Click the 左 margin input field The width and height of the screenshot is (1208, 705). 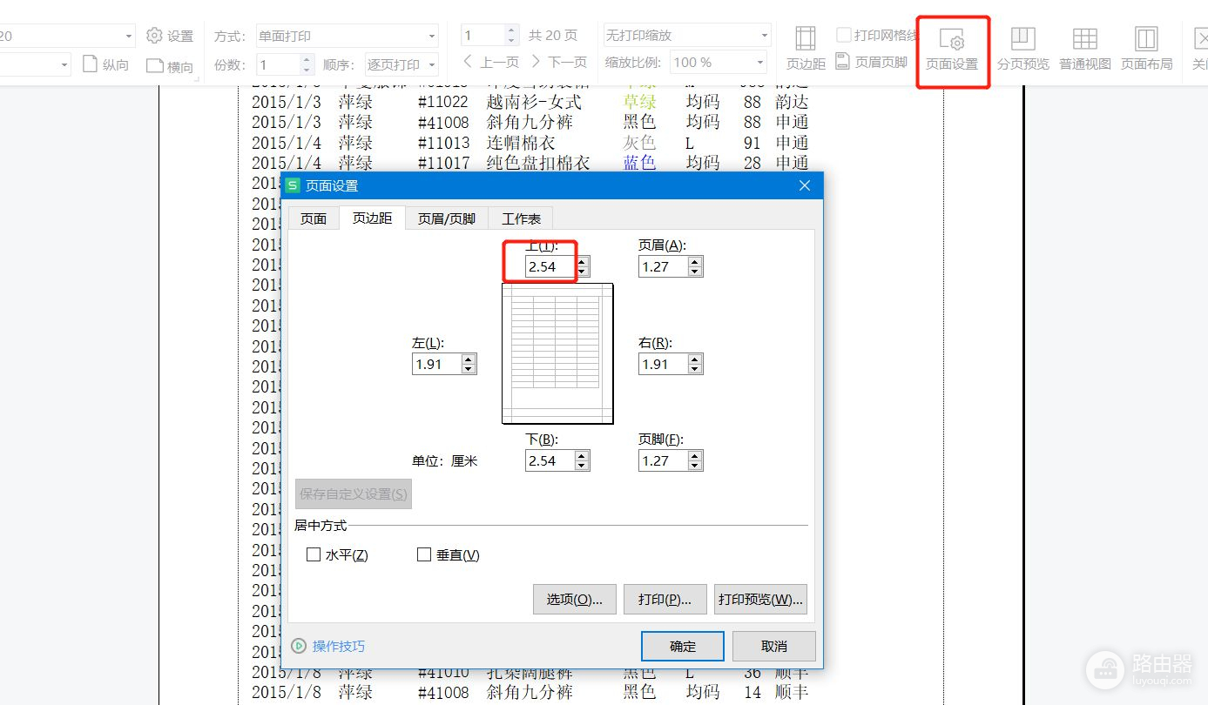pos(435,364)
